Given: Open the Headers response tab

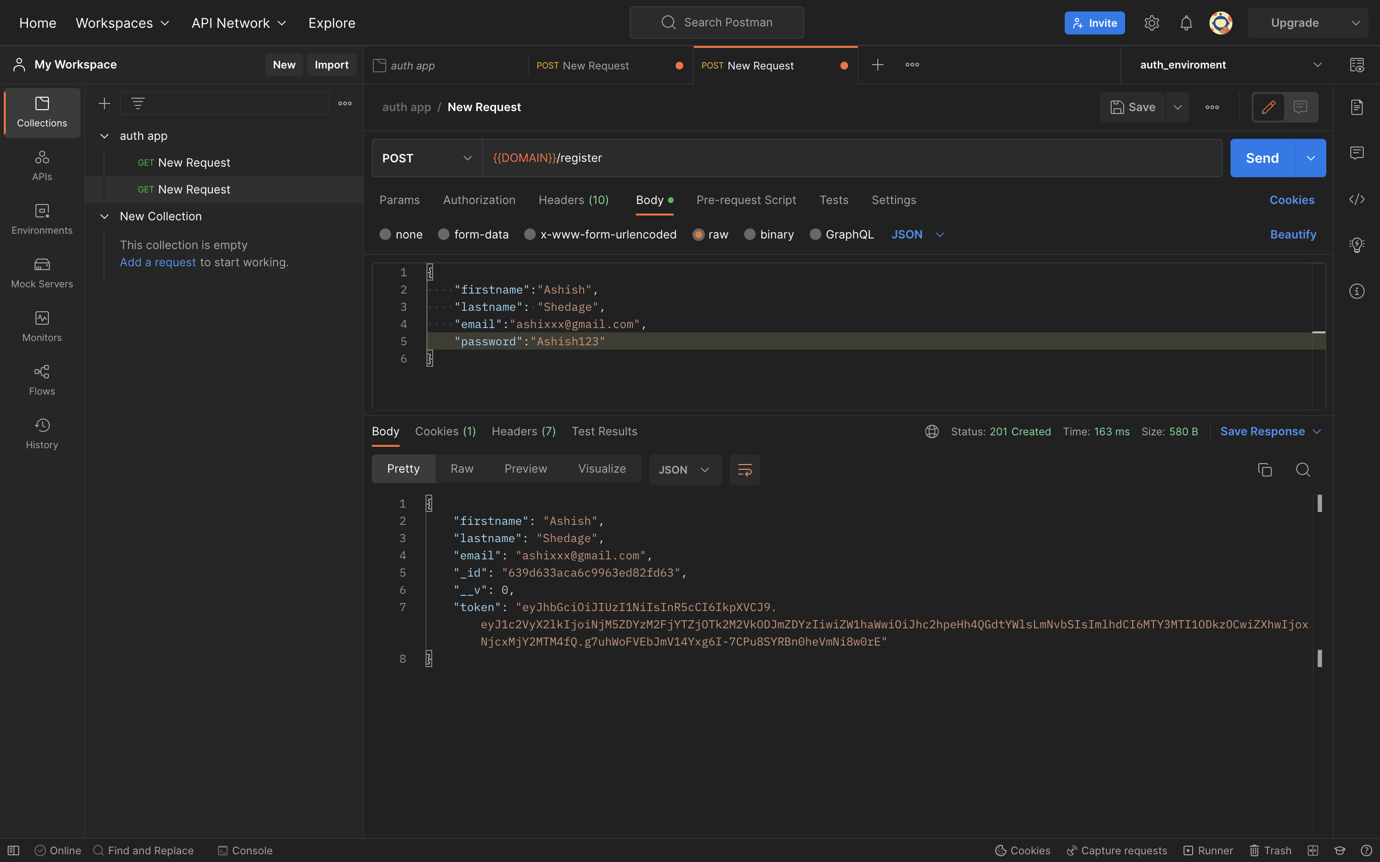Looking at the screenshot, I should [522, 431].
